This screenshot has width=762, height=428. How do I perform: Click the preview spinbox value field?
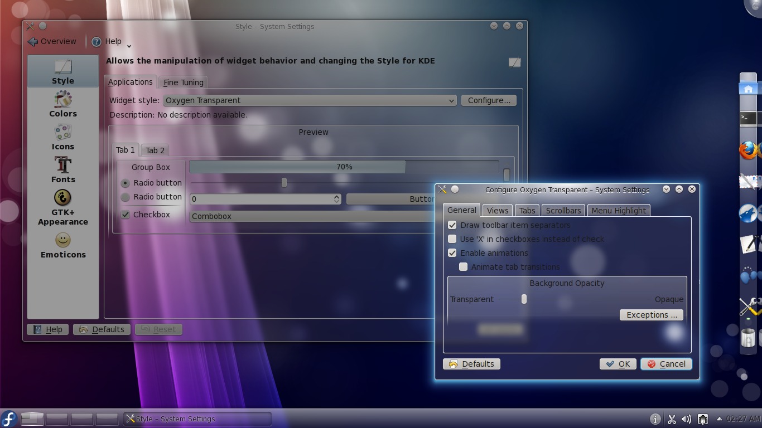[261, 199]
